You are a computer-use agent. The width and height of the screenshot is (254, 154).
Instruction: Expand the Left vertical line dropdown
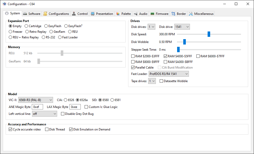[x=45, y=114]
